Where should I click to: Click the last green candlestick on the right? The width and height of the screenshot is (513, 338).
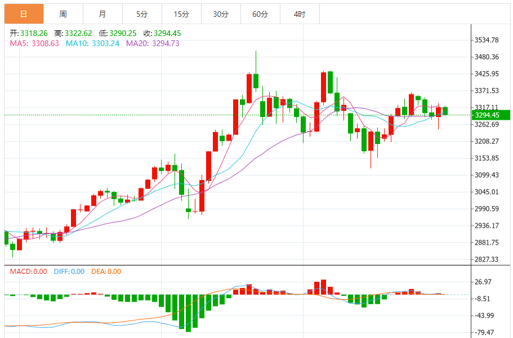(x=445, y=111)
